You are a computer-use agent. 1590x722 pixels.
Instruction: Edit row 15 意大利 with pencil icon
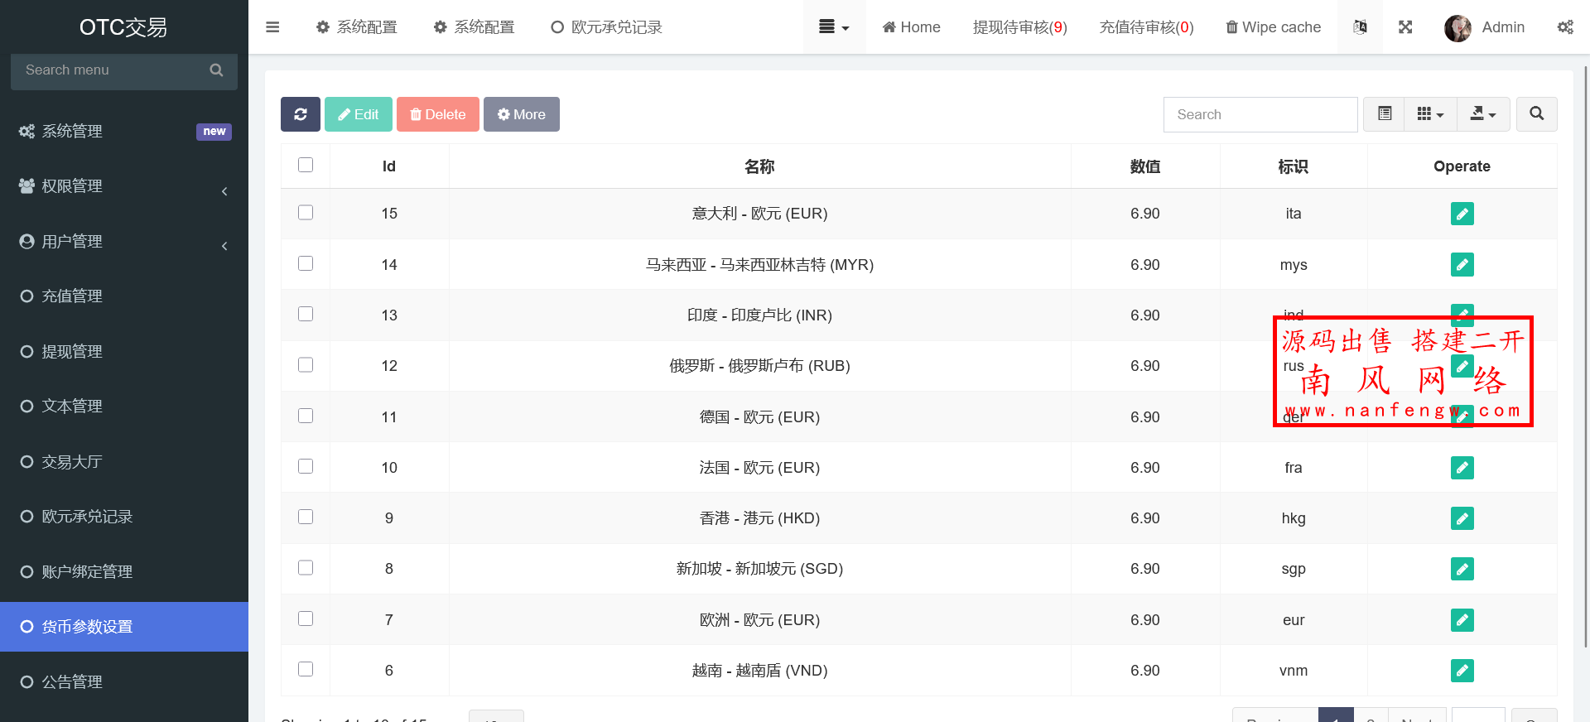(x=1462, y=214)
